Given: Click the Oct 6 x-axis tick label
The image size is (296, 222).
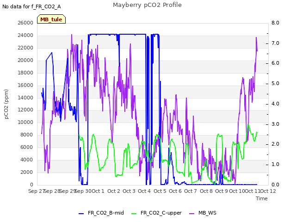Looking at the screenshot, I should point(175,191).
